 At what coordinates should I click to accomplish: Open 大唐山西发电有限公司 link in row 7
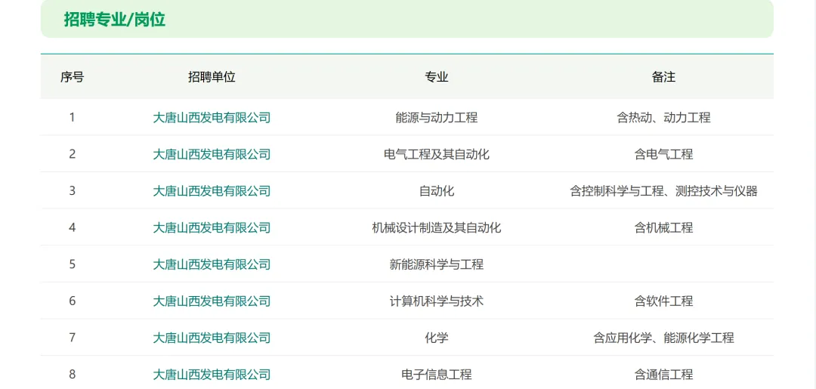(x=212, y=338)
